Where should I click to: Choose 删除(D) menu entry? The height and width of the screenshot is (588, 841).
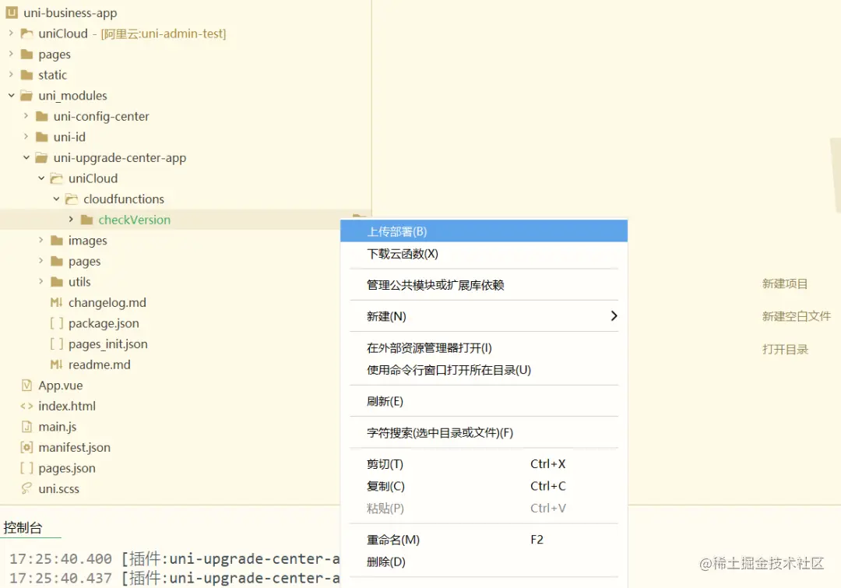point(484,562)
